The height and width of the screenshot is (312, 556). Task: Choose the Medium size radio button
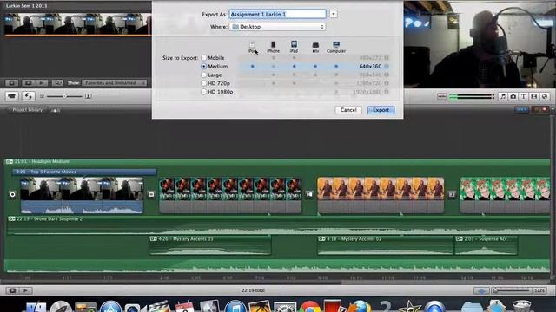203,66
